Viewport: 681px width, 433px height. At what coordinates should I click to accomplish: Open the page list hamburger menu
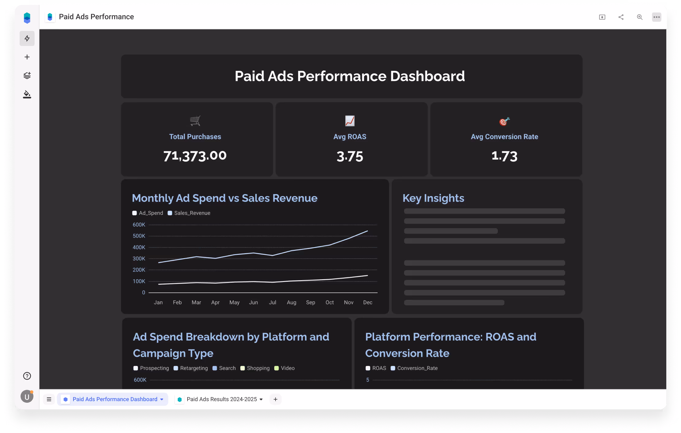click(49, 399)
